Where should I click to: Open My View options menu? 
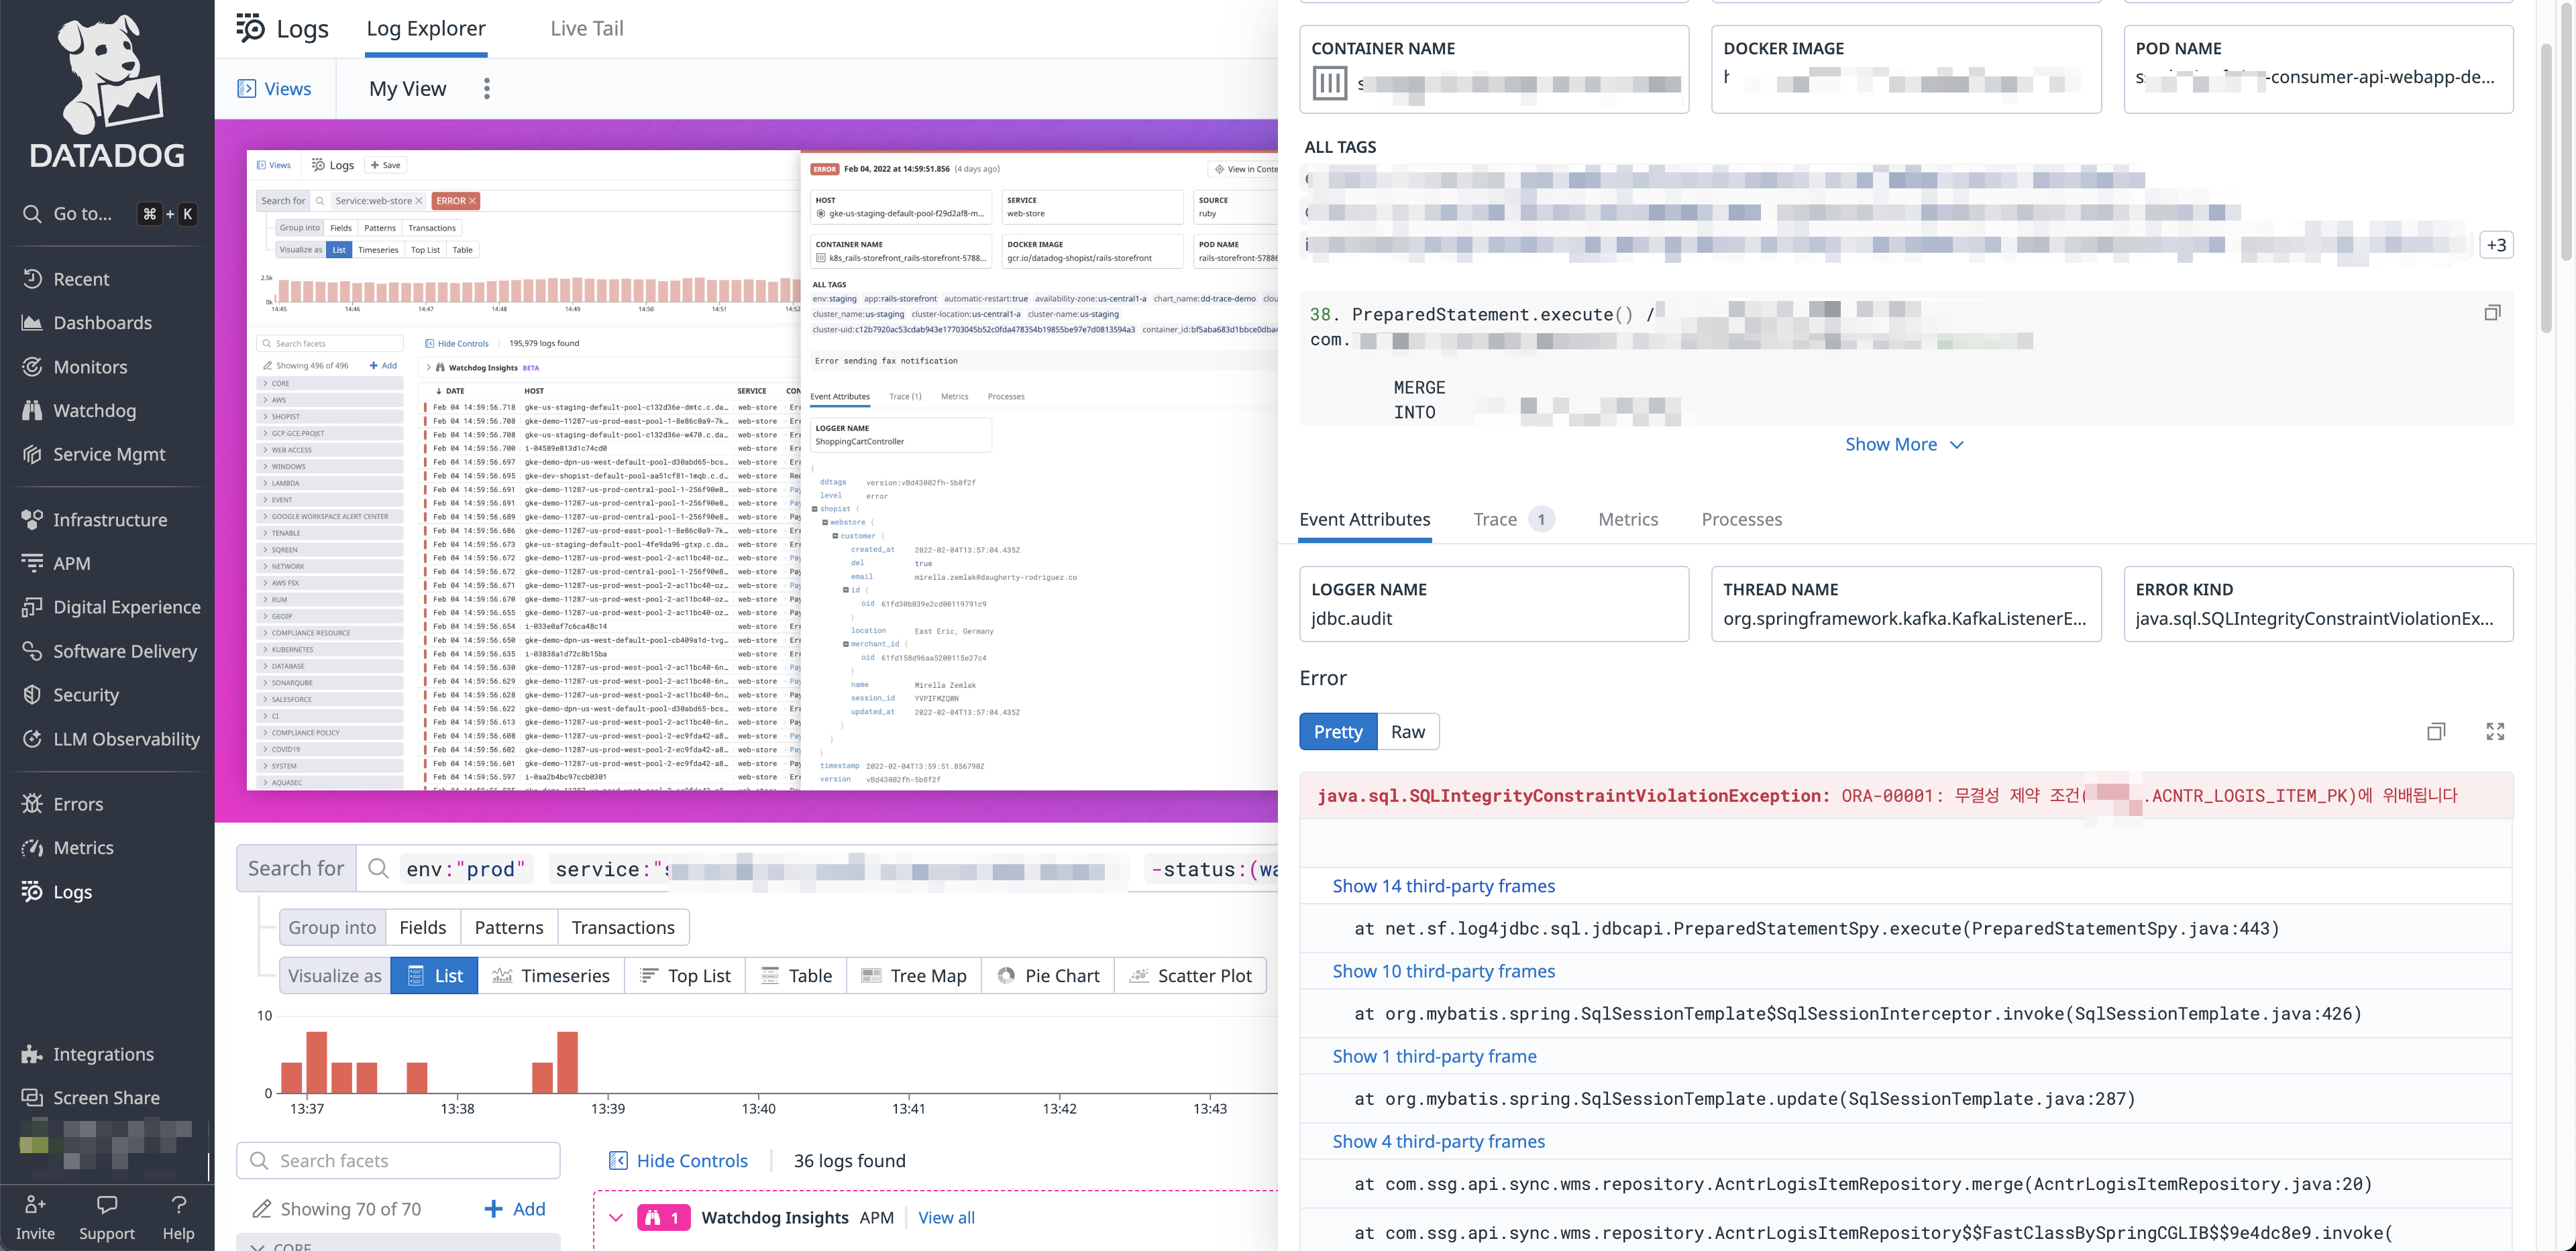click(487, 89)
